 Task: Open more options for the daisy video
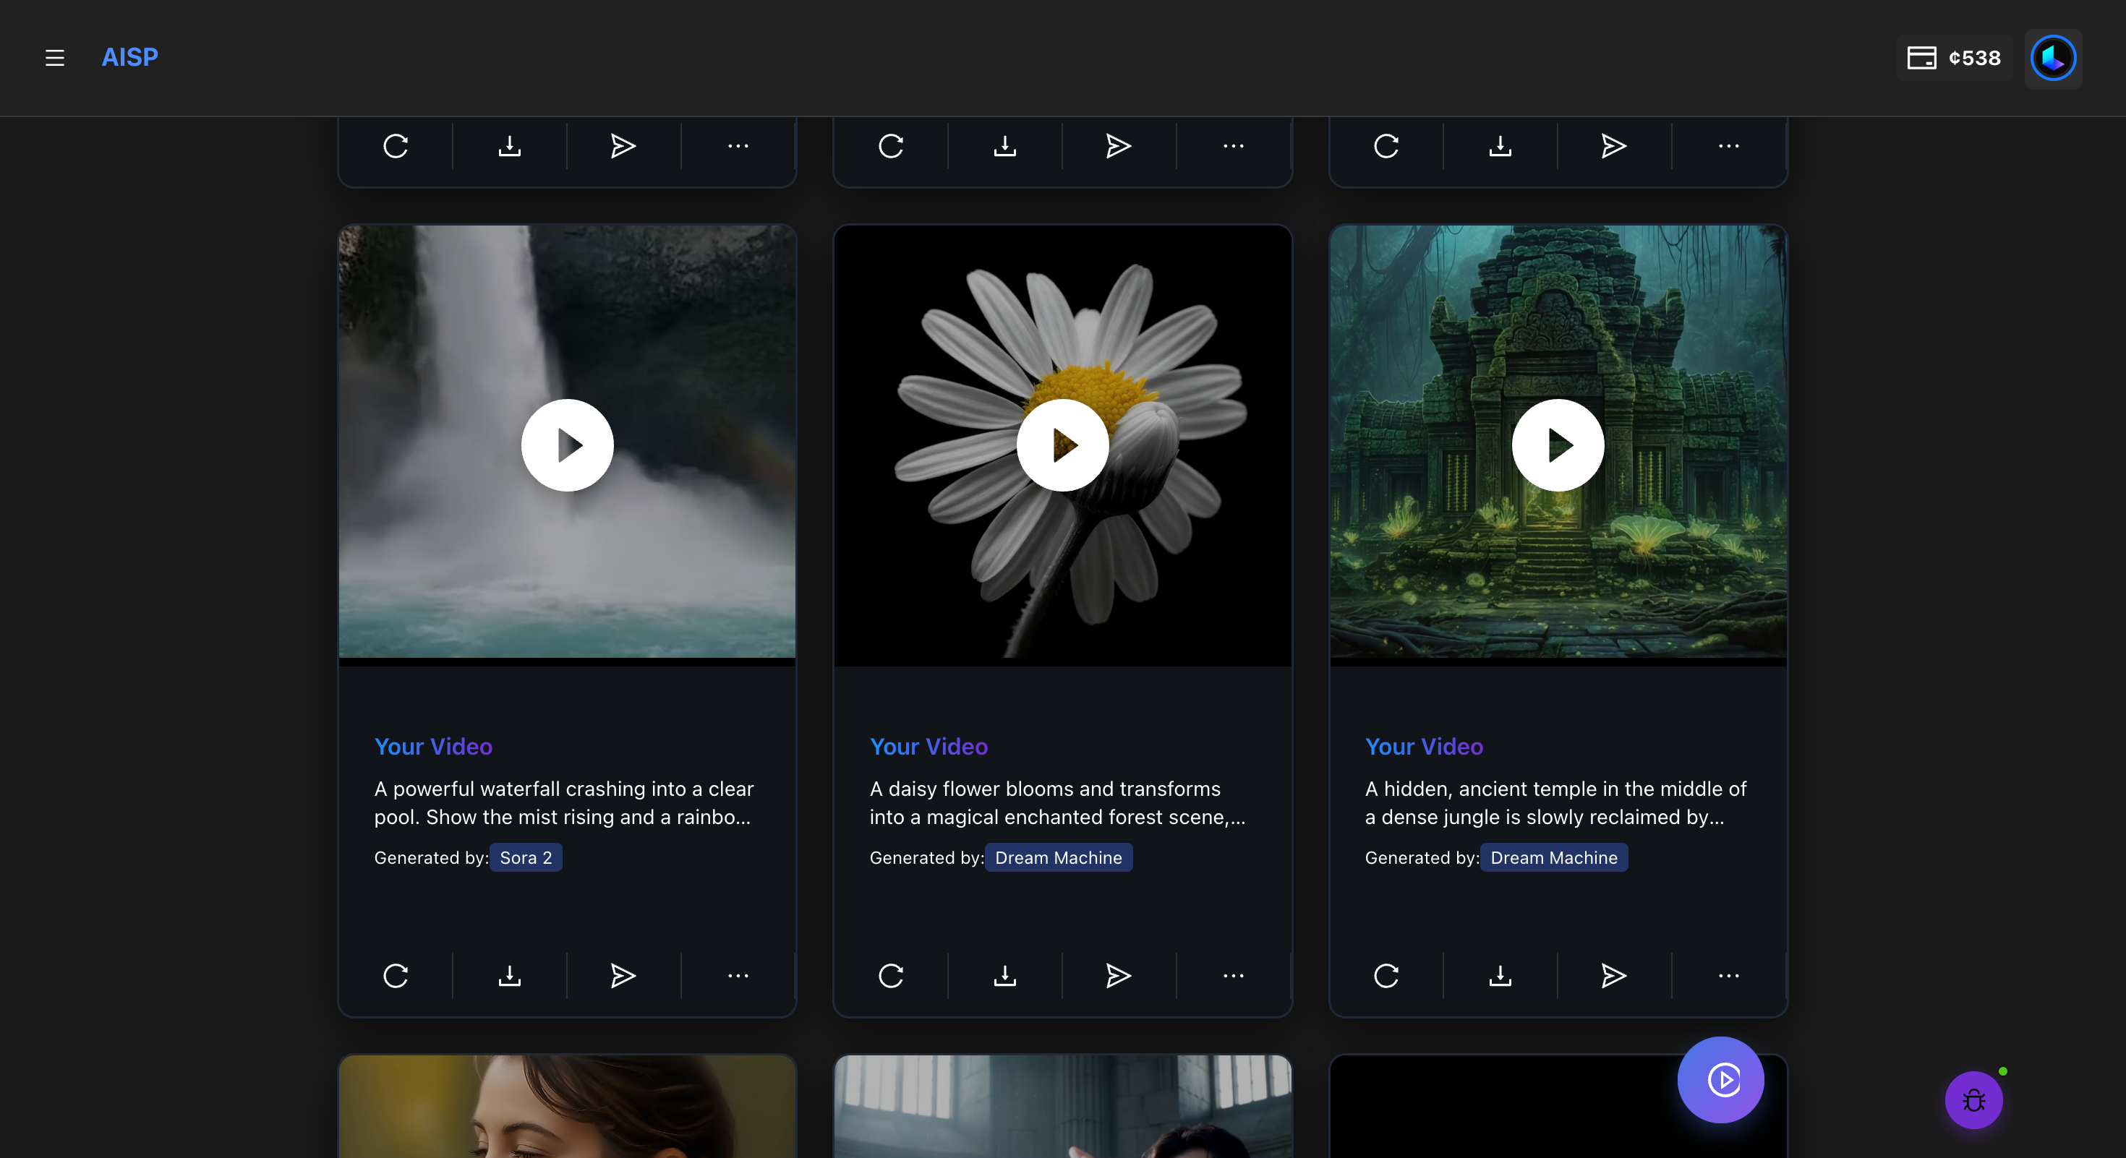click(1233, 976)
